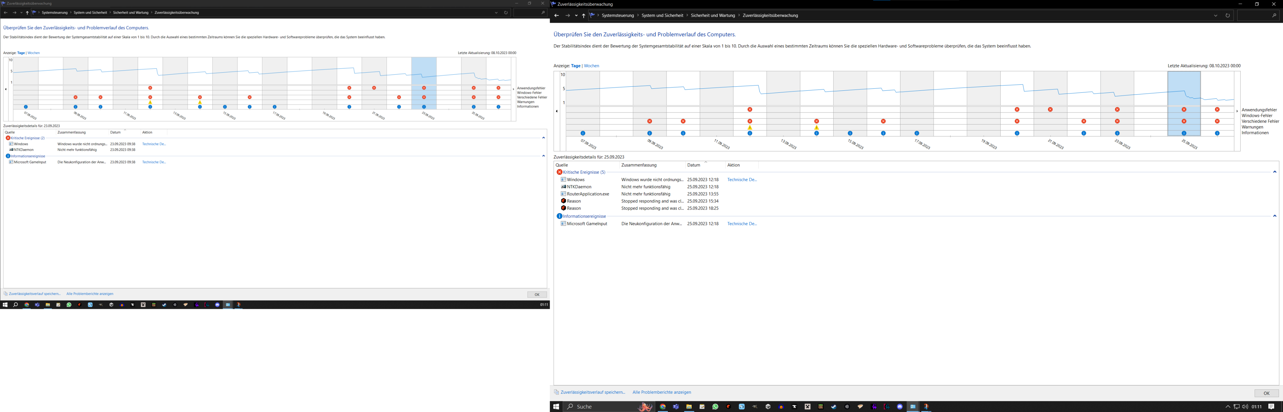Screen dimensions: 1283x412
Task: Switch to Wochen view in the 25.09.2023 window
Action: (591, 66)
